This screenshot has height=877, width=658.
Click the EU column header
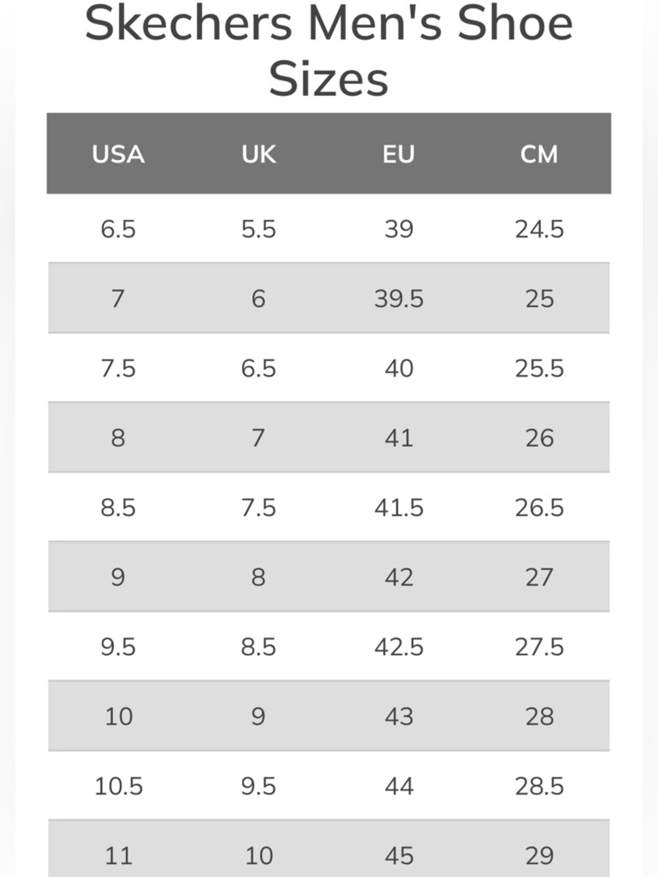click(399, 154)
